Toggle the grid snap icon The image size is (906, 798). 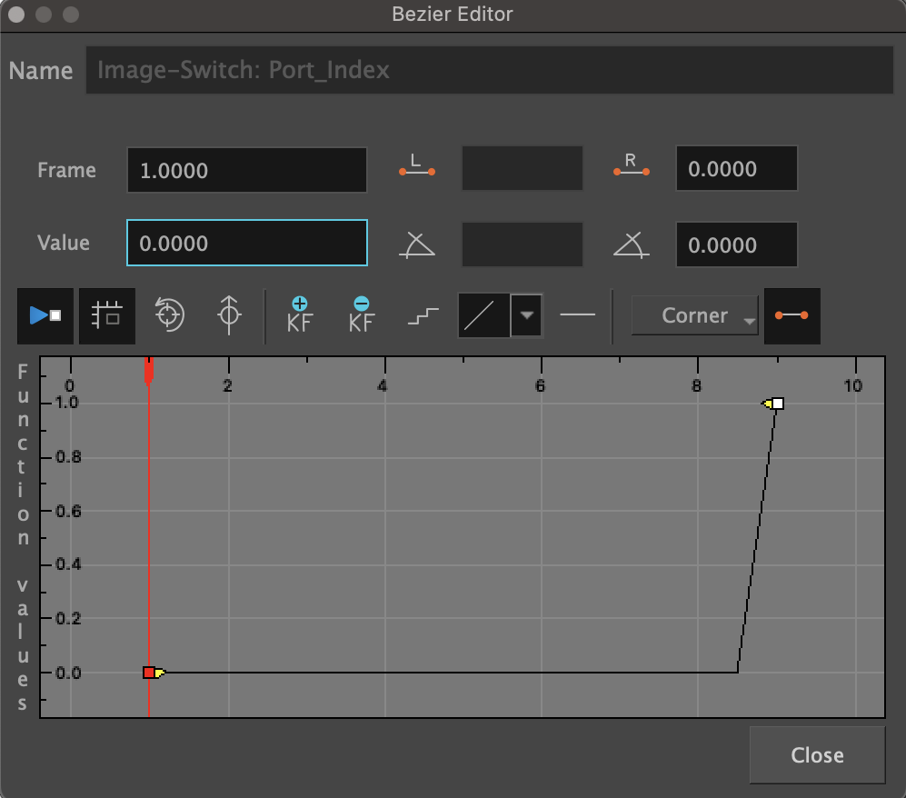pos(107,316)
